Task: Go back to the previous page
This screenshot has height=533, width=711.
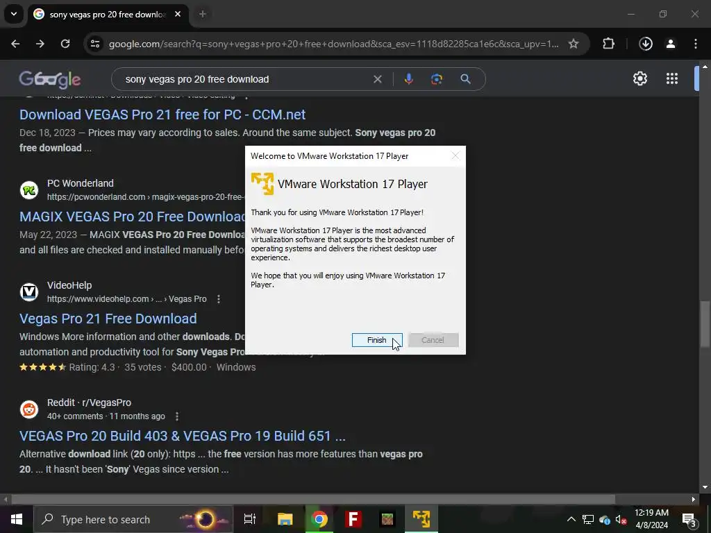Action: click(15, 44)
